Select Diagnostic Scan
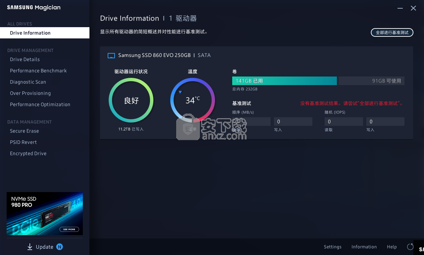424x255 pixels. (28, 82)
